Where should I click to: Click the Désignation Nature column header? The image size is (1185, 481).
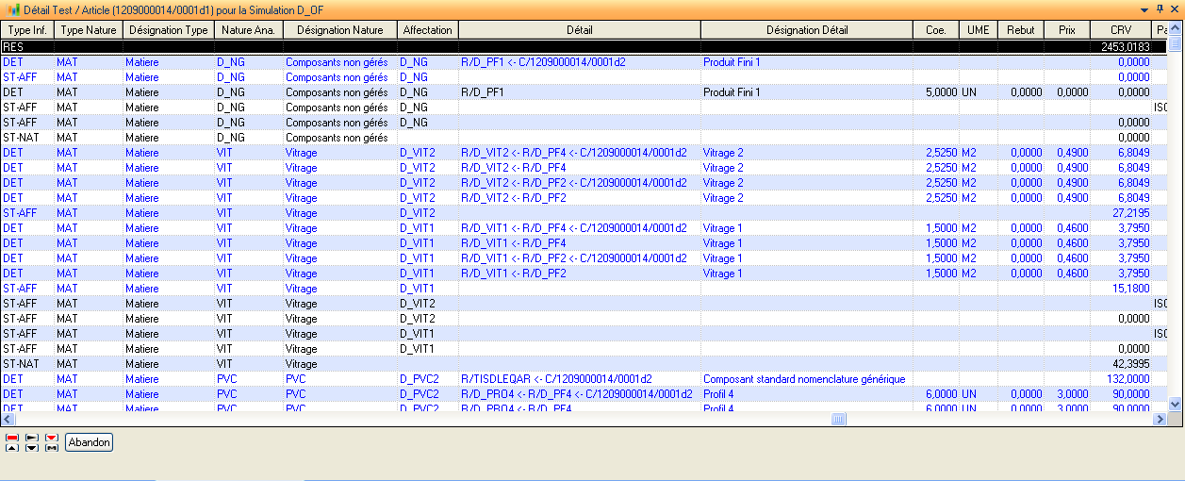click(x=339, y=30)
